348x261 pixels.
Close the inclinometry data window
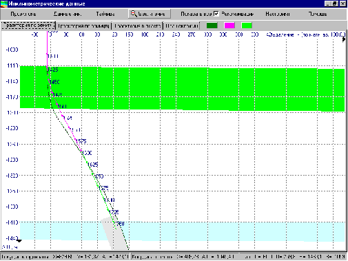coord(343,3)
